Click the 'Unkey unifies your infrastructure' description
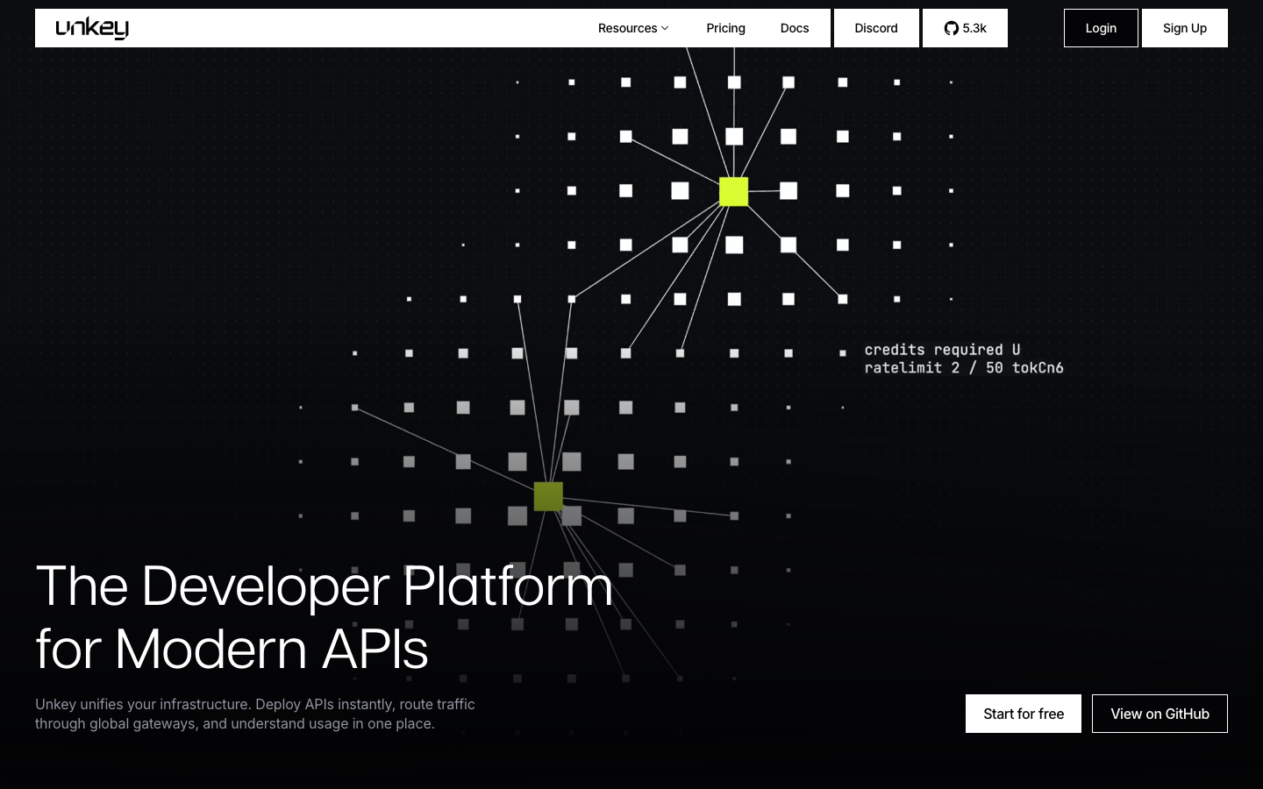Image resolution: width=1263 pixels, height=789 pixels. point(255,714)
